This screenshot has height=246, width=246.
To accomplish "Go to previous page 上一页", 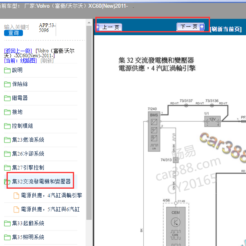I will coord(109,27).
